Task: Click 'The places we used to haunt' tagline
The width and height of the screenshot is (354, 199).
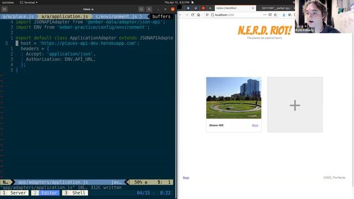Action: [x=264, y=38]
